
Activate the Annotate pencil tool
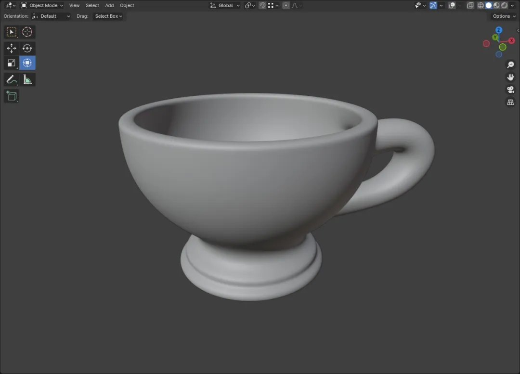tap(11, 79)
